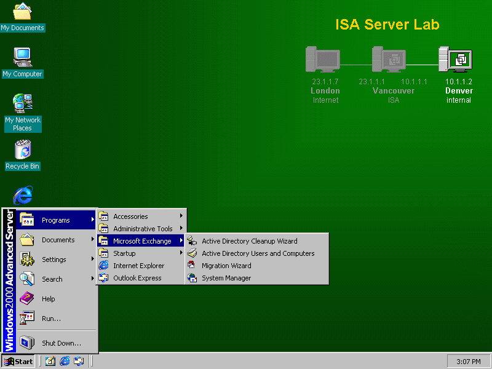Open Active Directory Users and Computers
Screen dimensions: 492x369
pos(258,253)
